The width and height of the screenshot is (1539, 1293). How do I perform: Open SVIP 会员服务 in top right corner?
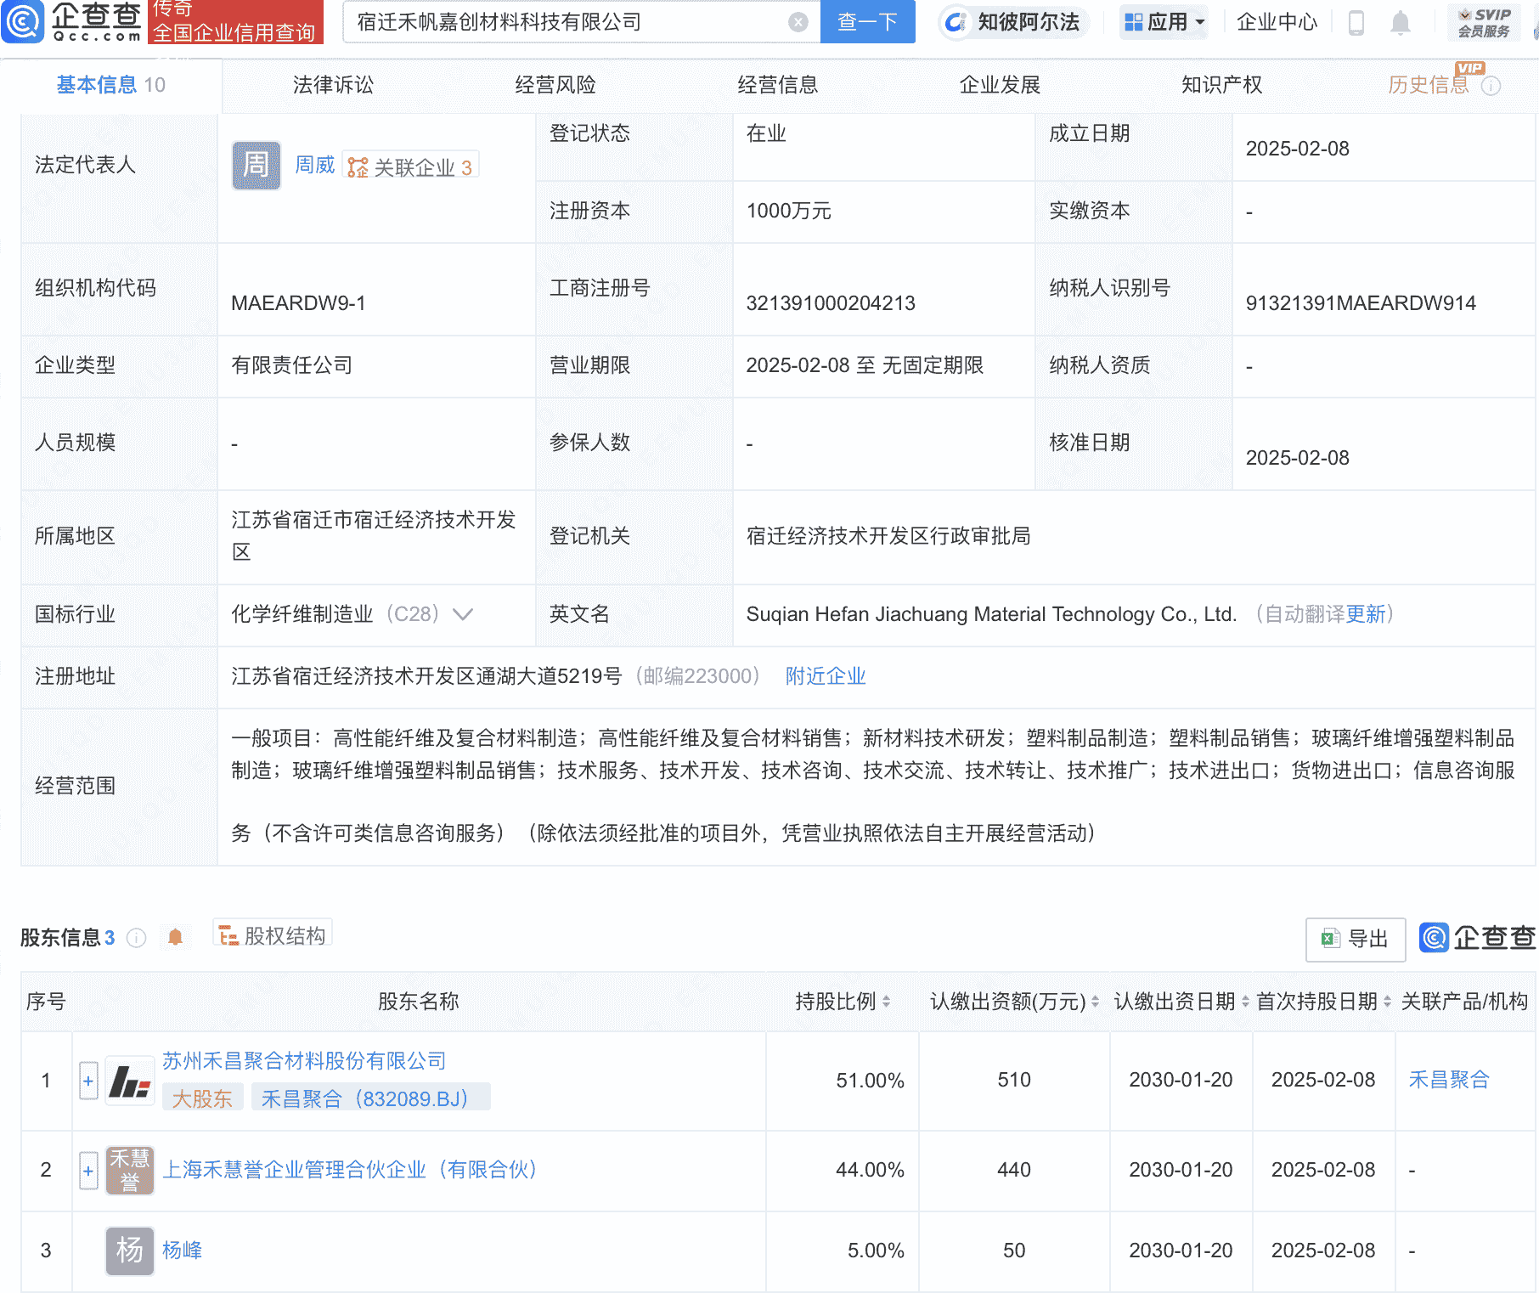1483,22
